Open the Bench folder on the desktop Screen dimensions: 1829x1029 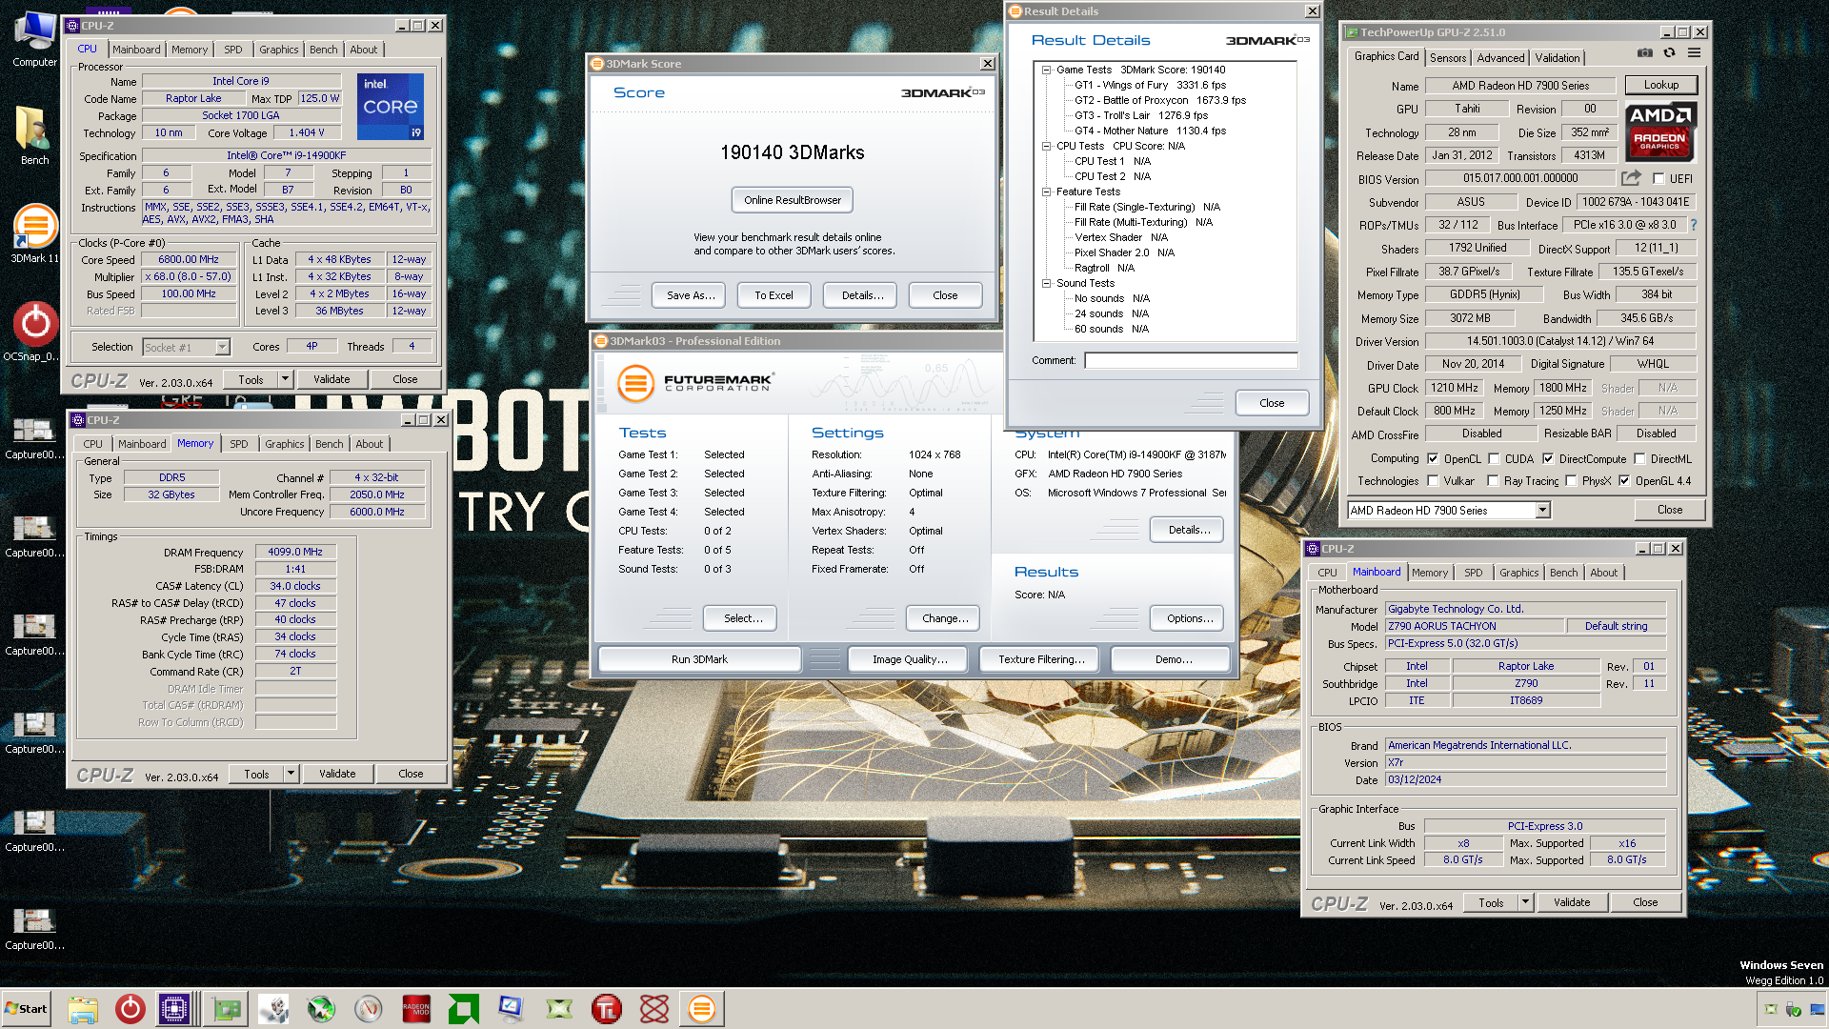pos(34,135)
